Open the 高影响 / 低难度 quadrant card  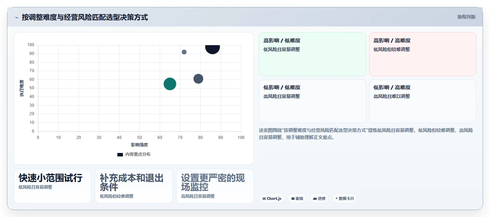(312, 54)
